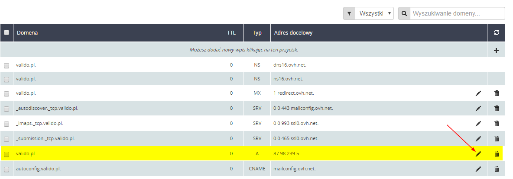Open the Wszystki record type dropdown
The height and width of the screenshot is (179, 513).
click(x=375, y=13)
